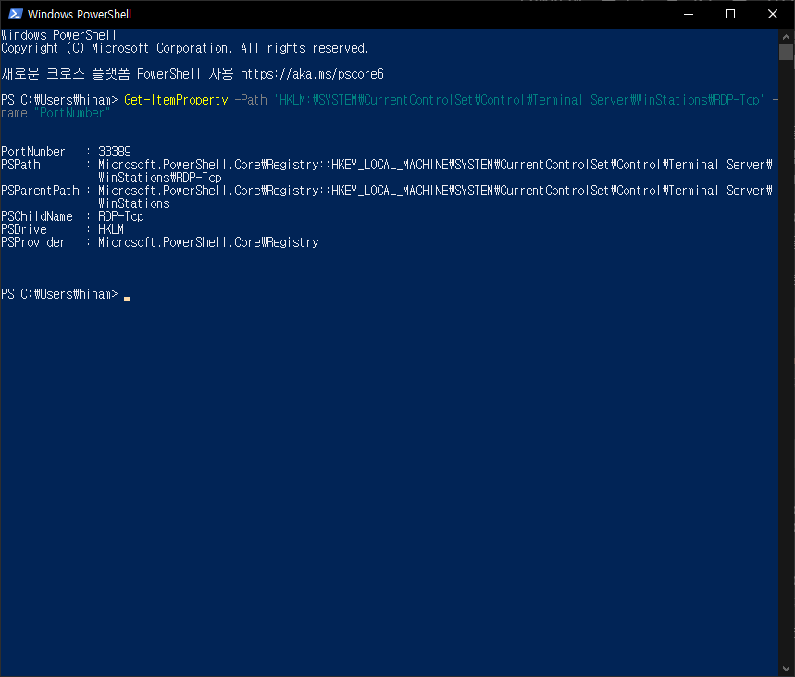Click the PSChildName label

[37, 216]
